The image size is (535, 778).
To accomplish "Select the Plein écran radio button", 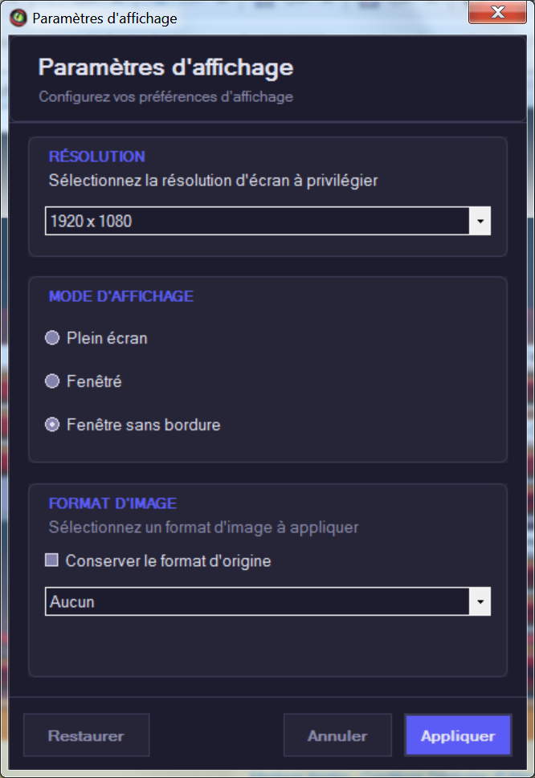I will click(52, 338).
